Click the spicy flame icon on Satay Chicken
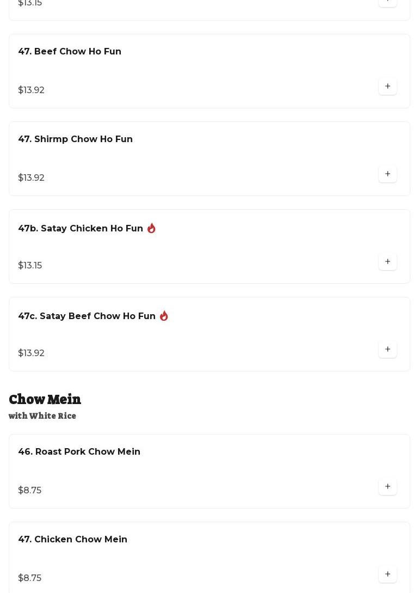Viewport: 419px width, 593px height. click(x=151, y=228)
